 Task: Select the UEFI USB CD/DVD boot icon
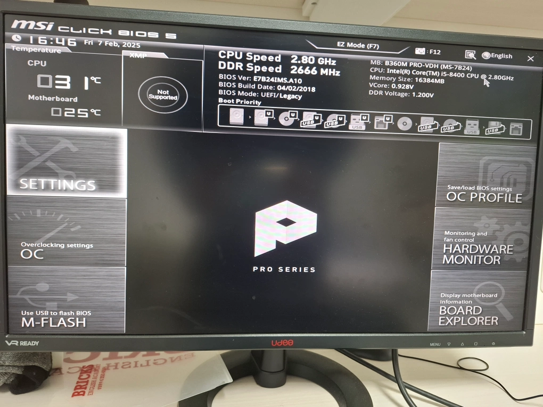pyautogui.click(x=335, y=121)
